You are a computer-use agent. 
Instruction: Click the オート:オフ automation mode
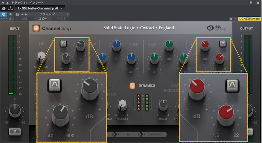click(7, 19)
